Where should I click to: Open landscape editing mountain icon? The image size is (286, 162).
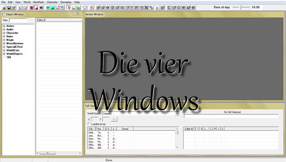click(x=53, y=8)
